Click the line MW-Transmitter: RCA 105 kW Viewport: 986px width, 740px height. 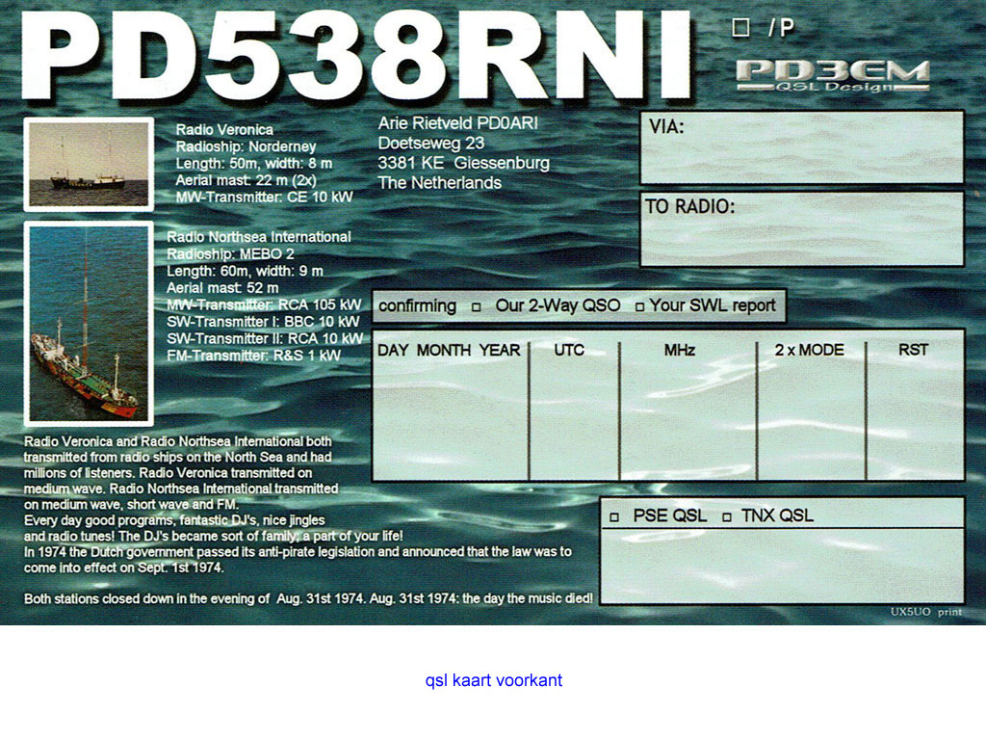pos(264,305)
